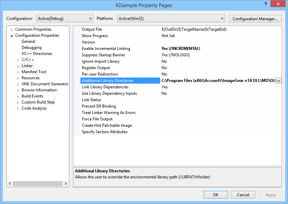The image size is (288, 204).
Task: Open Additional Library Directories dropdown arrow
Action: [x=279, y=81]
